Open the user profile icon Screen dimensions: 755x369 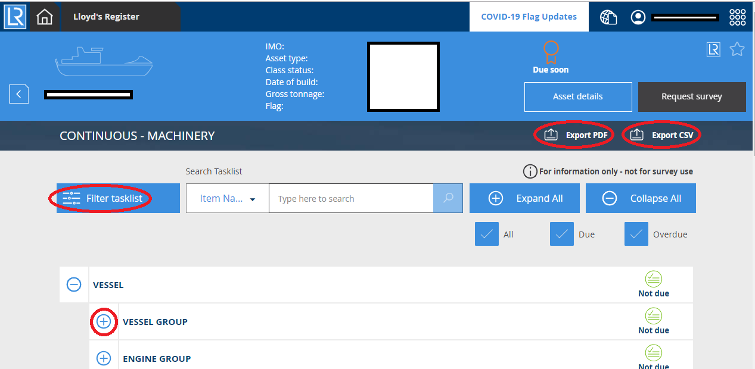point(638,17)
